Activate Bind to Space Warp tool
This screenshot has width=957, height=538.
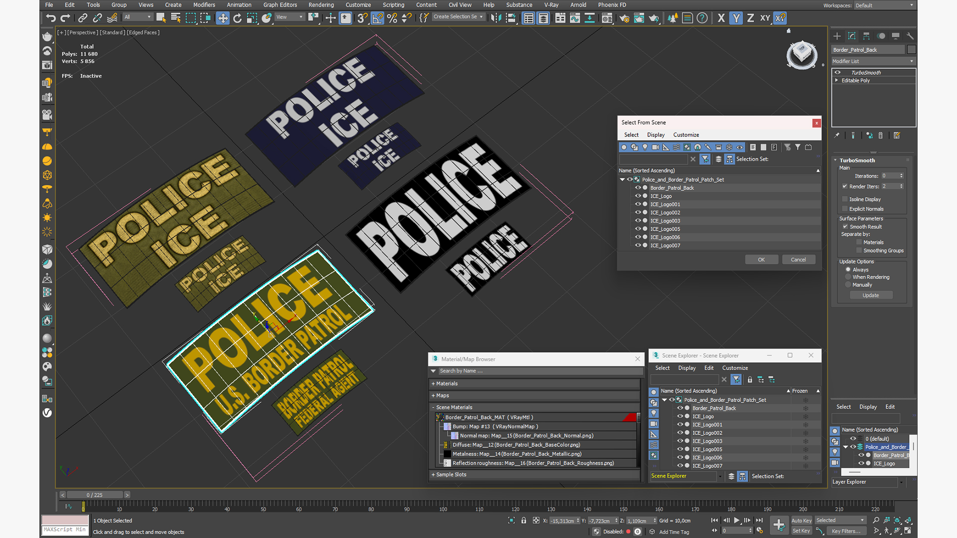[112, 18]
